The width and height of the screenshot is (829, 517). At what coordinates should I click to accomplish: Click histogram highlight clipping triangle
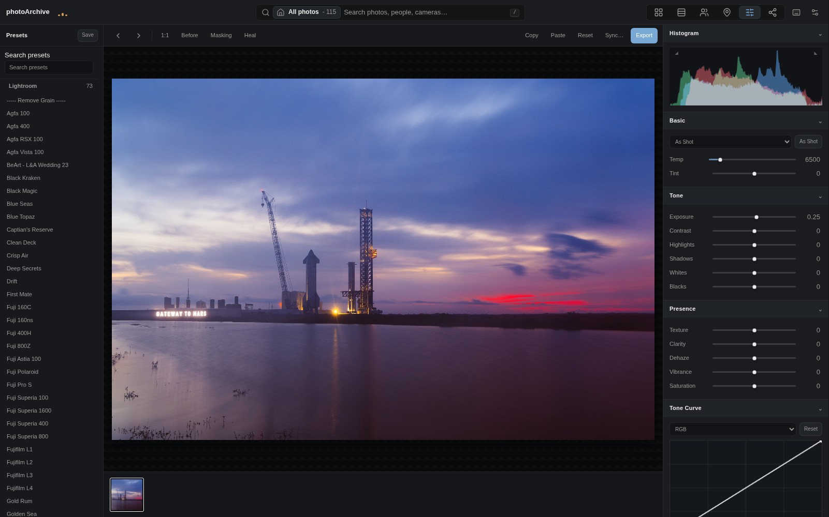(x=816, y=53)
